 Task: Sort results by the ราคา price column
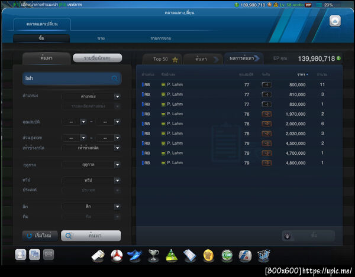pyautogui.click(x=302, y=74)
